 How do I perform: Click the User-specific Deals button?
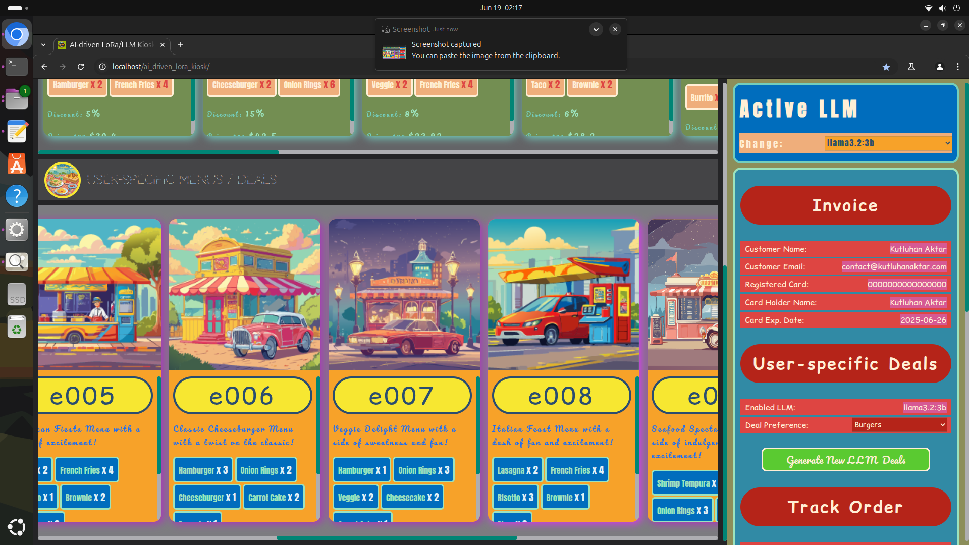pyautogui.click(x=845, y=364)
